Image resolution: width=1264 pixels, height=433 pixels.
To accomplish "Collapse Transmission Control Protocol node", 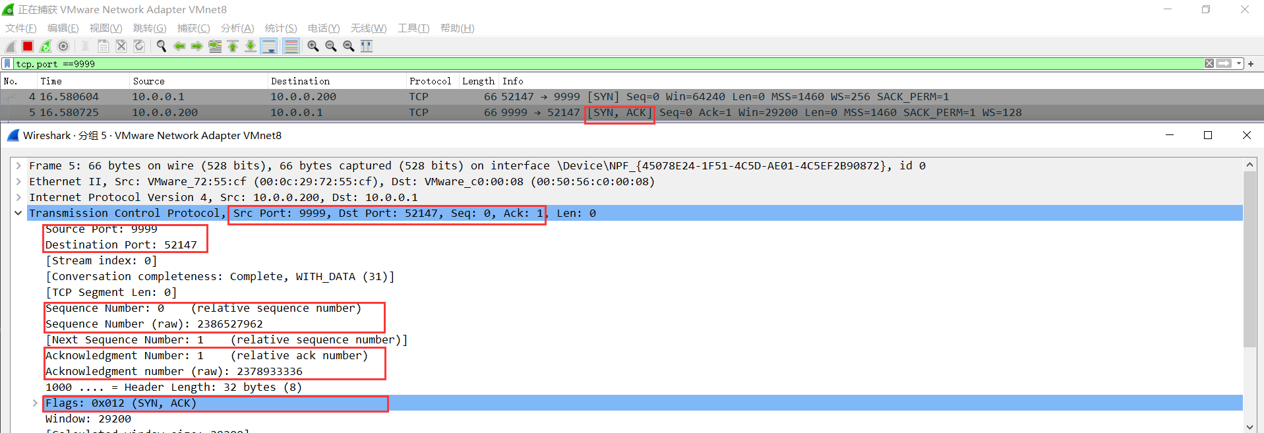I will point(18,214).
